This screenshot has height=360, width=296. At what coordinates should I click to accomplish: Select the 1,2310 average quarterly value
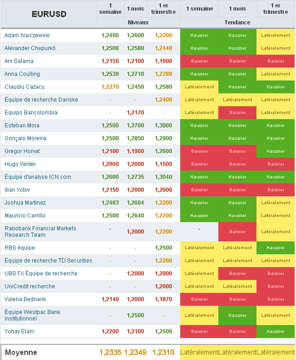[x=163, y=352]
